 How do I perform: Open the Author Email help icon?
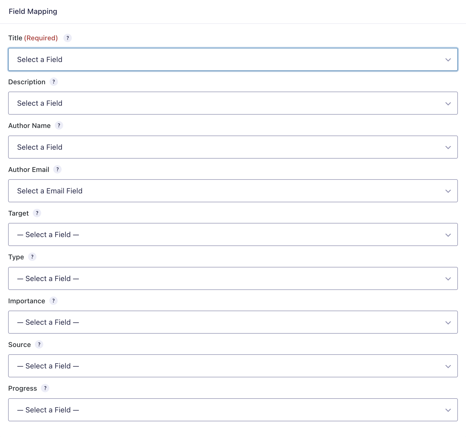click(x=57, y=169)
